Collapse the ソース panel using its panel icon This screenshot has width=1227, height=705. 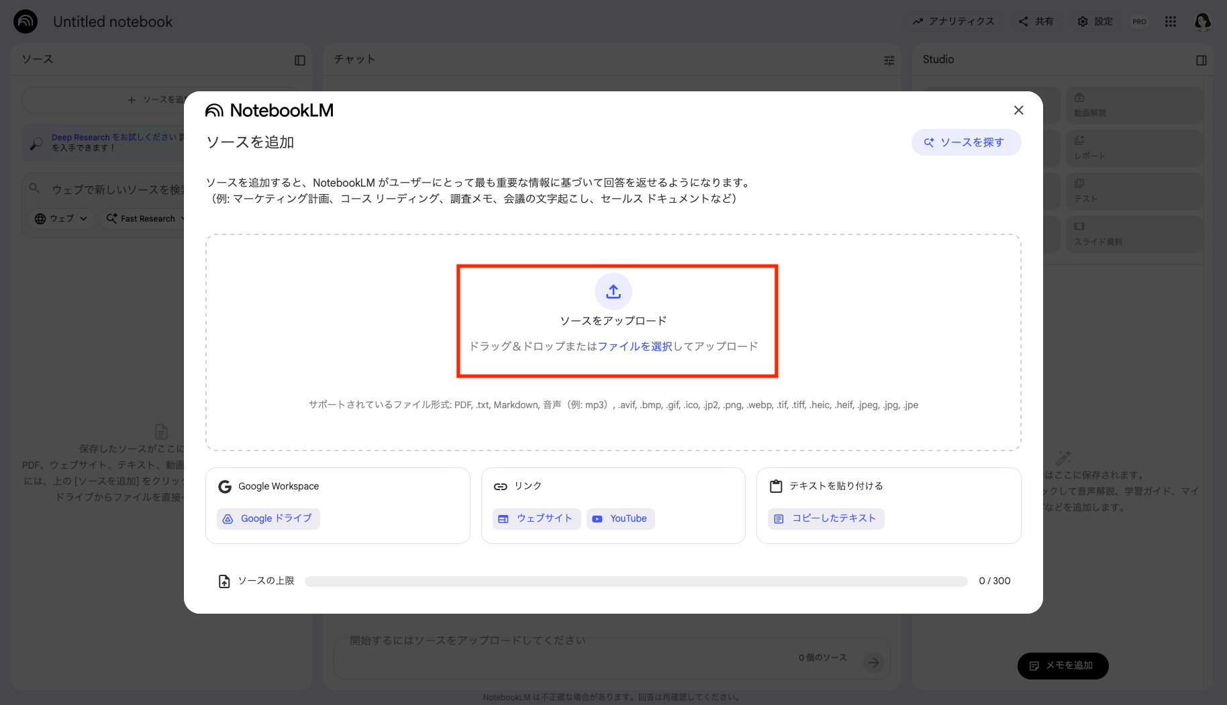pyautogui.click(x=300, y=60)
